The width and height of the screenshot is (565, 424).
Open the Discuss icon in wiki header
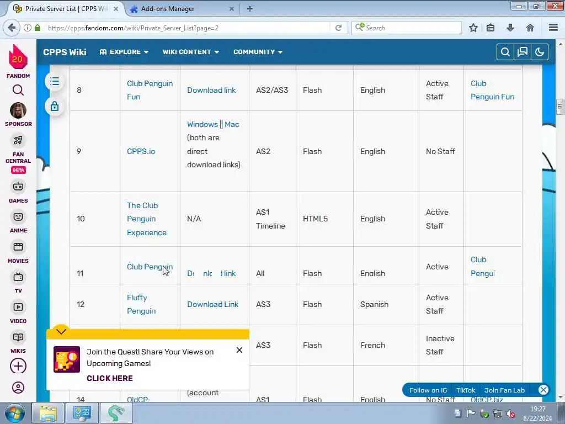(523, 52)
